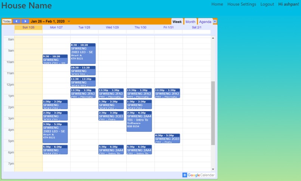Open Monday 2:30p – 3:20p event
This screenshot has height=181, width=301.
coord(55,116)
